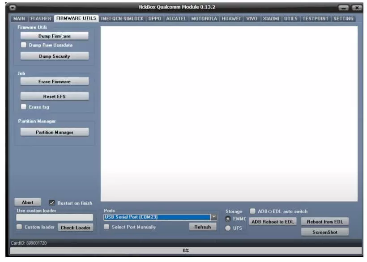This screenshot has height=262, width=367.
Task: Switch to the UTILS tab
Action: point(291,19)
